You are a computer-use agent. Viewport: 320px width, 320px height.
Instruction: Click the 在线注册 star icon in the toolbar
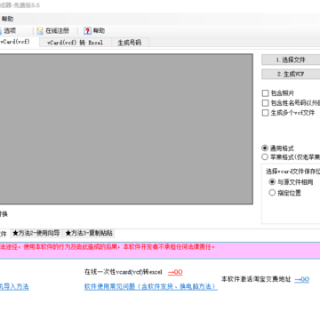pyautogui.click(x=40, y=31)
